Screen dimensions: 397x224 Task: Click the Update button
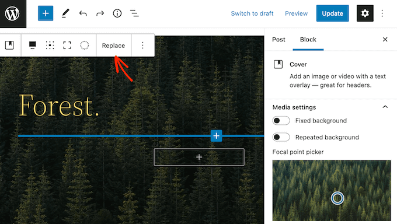[332, 13]
